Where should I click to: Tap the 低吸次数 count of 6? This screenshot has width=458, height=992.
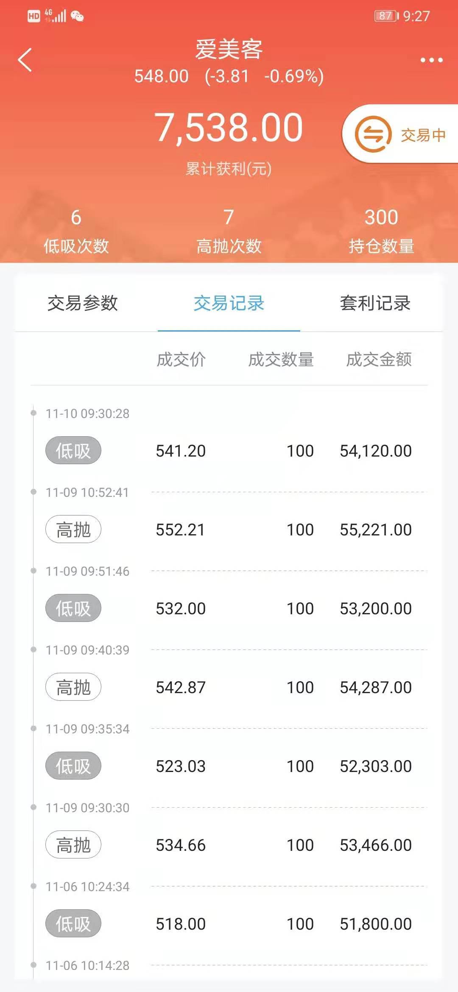pyautogui.click(x=76, y=217)
